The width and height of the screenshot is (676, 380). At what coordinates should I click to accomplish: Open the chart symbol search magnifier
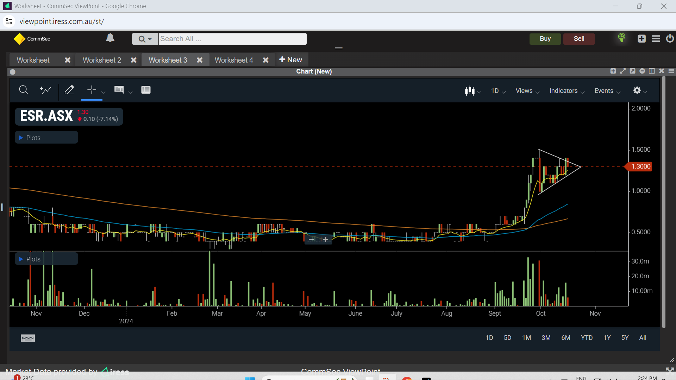23,90
